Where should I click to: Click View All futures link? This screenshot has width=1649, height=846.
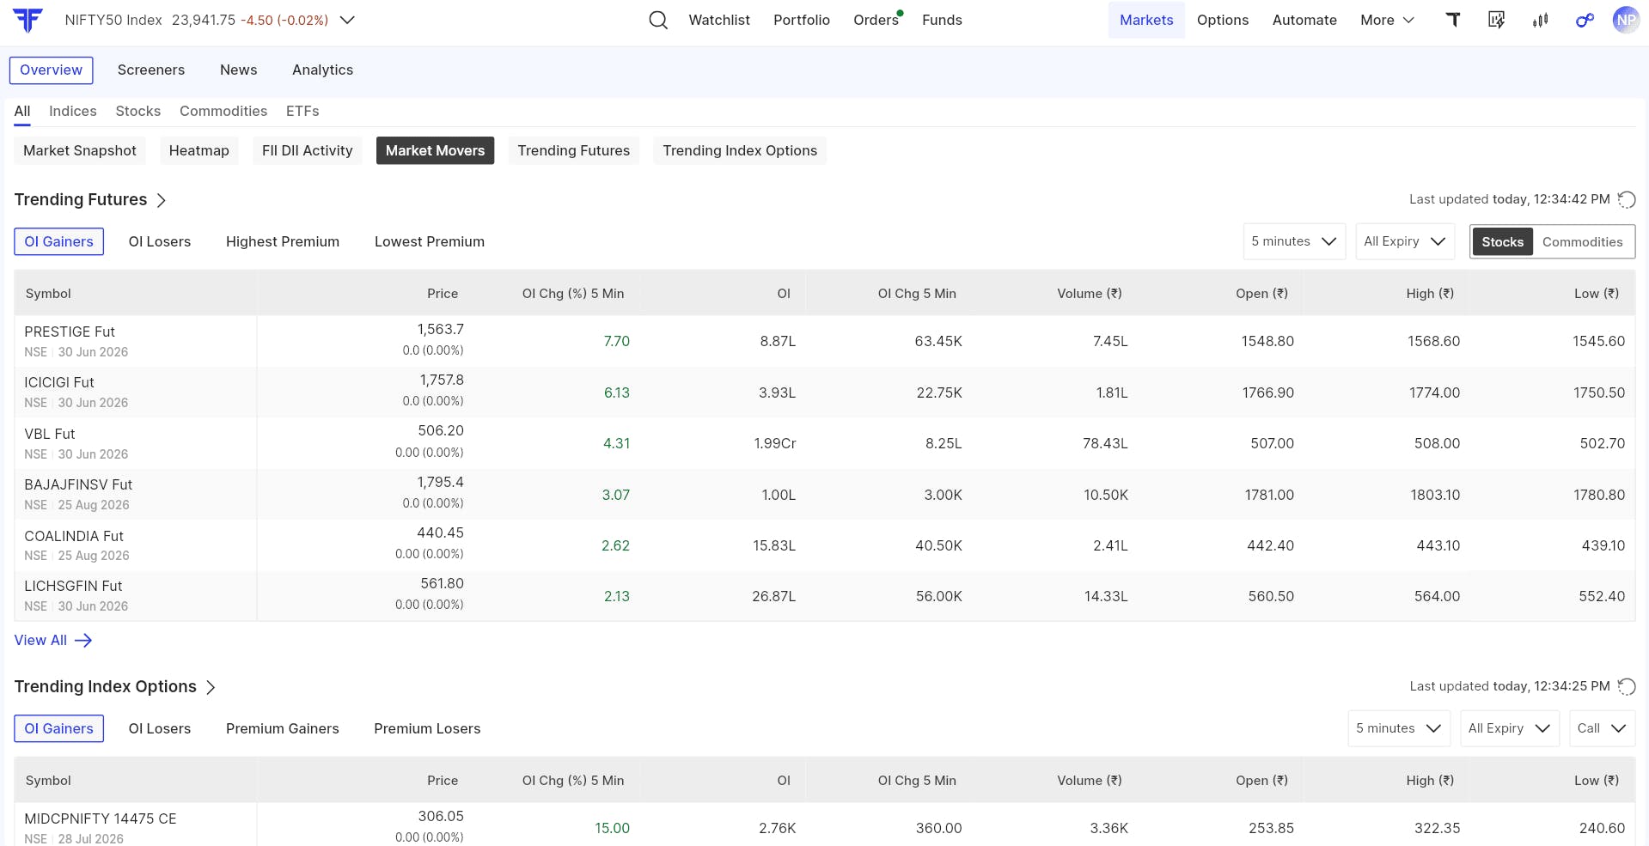53,640
